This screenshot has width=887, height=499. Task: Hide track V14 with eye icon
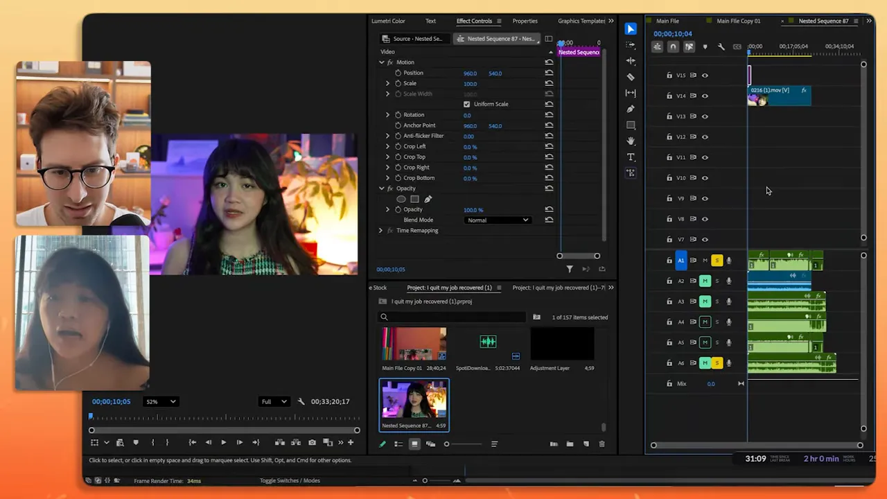pos(705,96)
